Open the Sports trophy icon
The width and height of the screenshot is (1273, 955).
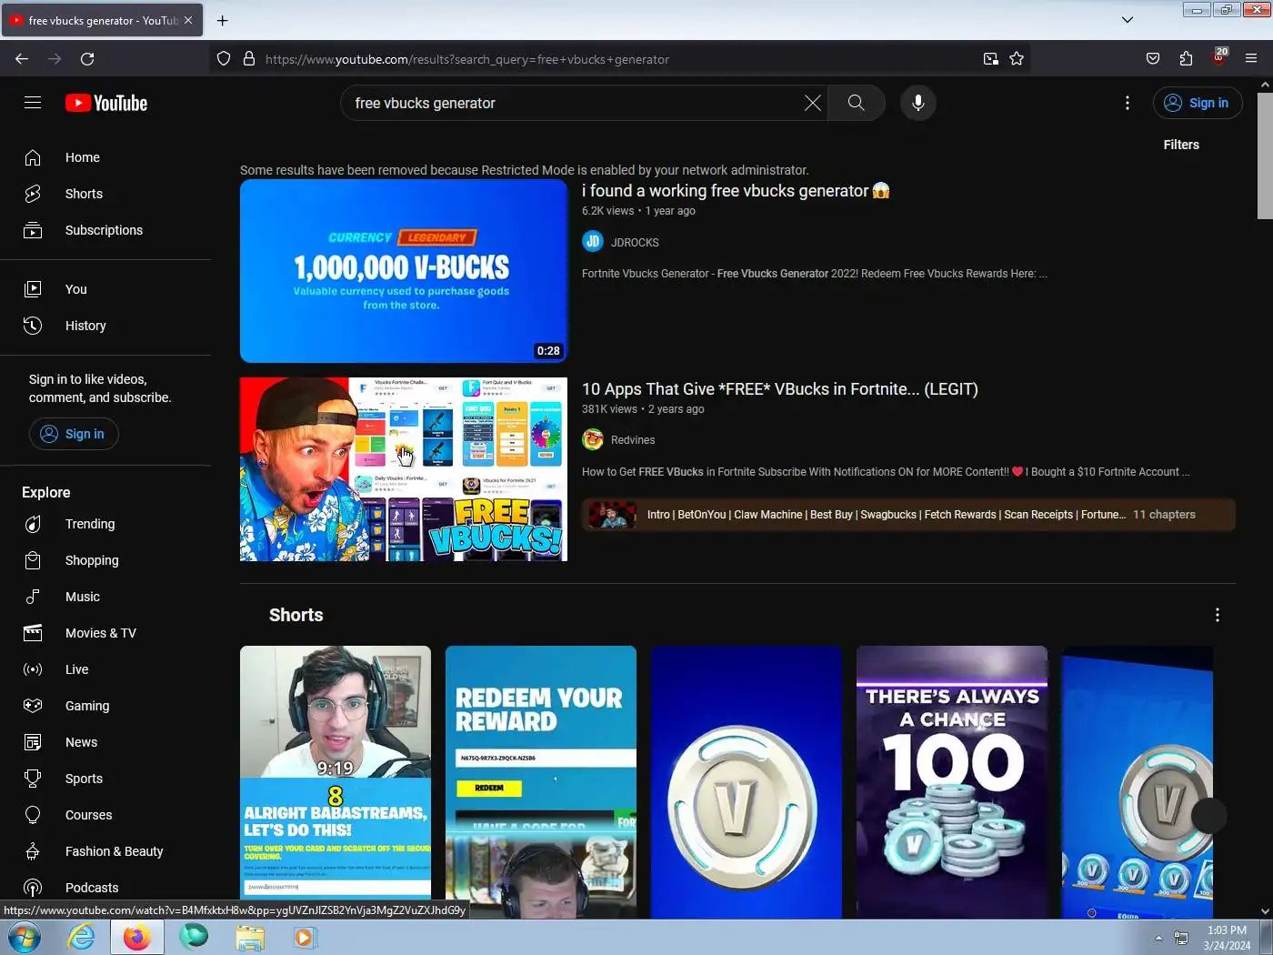coord(33,779)
